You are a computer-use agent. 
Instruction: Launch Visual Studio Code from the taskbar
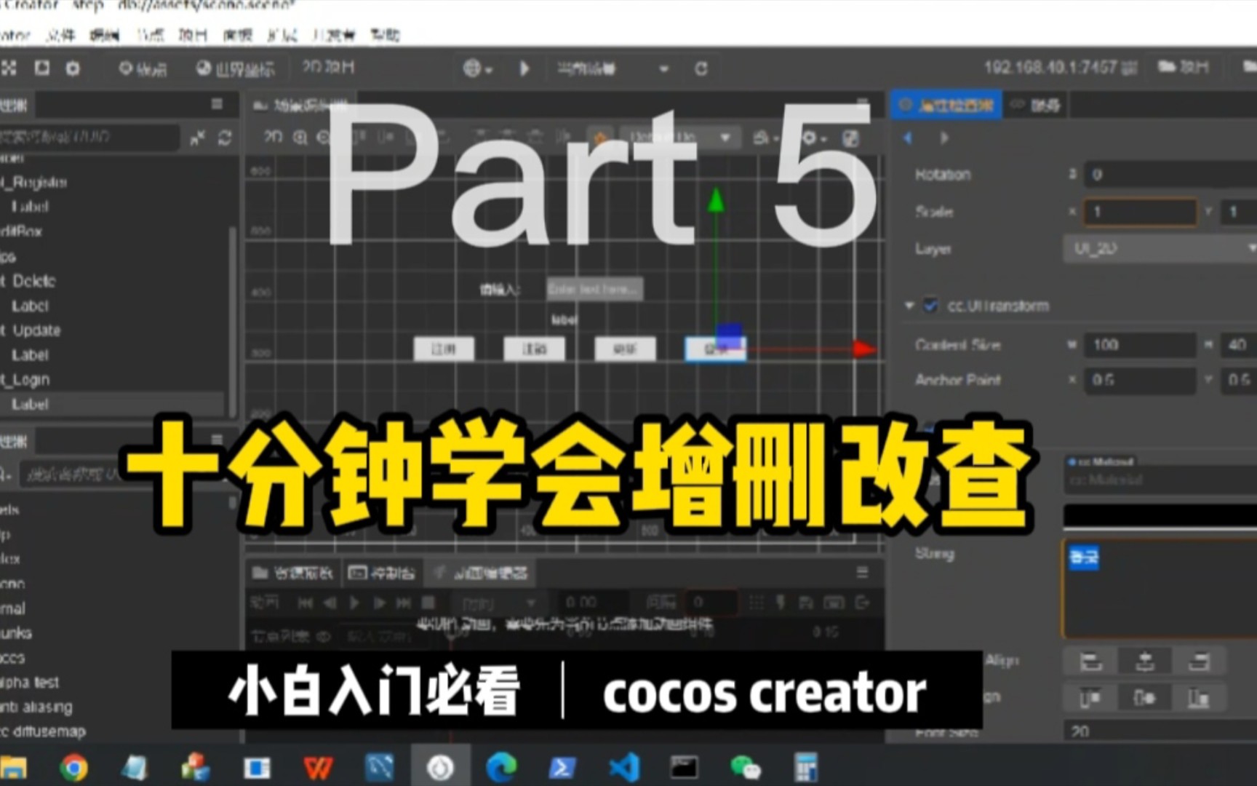623,766
